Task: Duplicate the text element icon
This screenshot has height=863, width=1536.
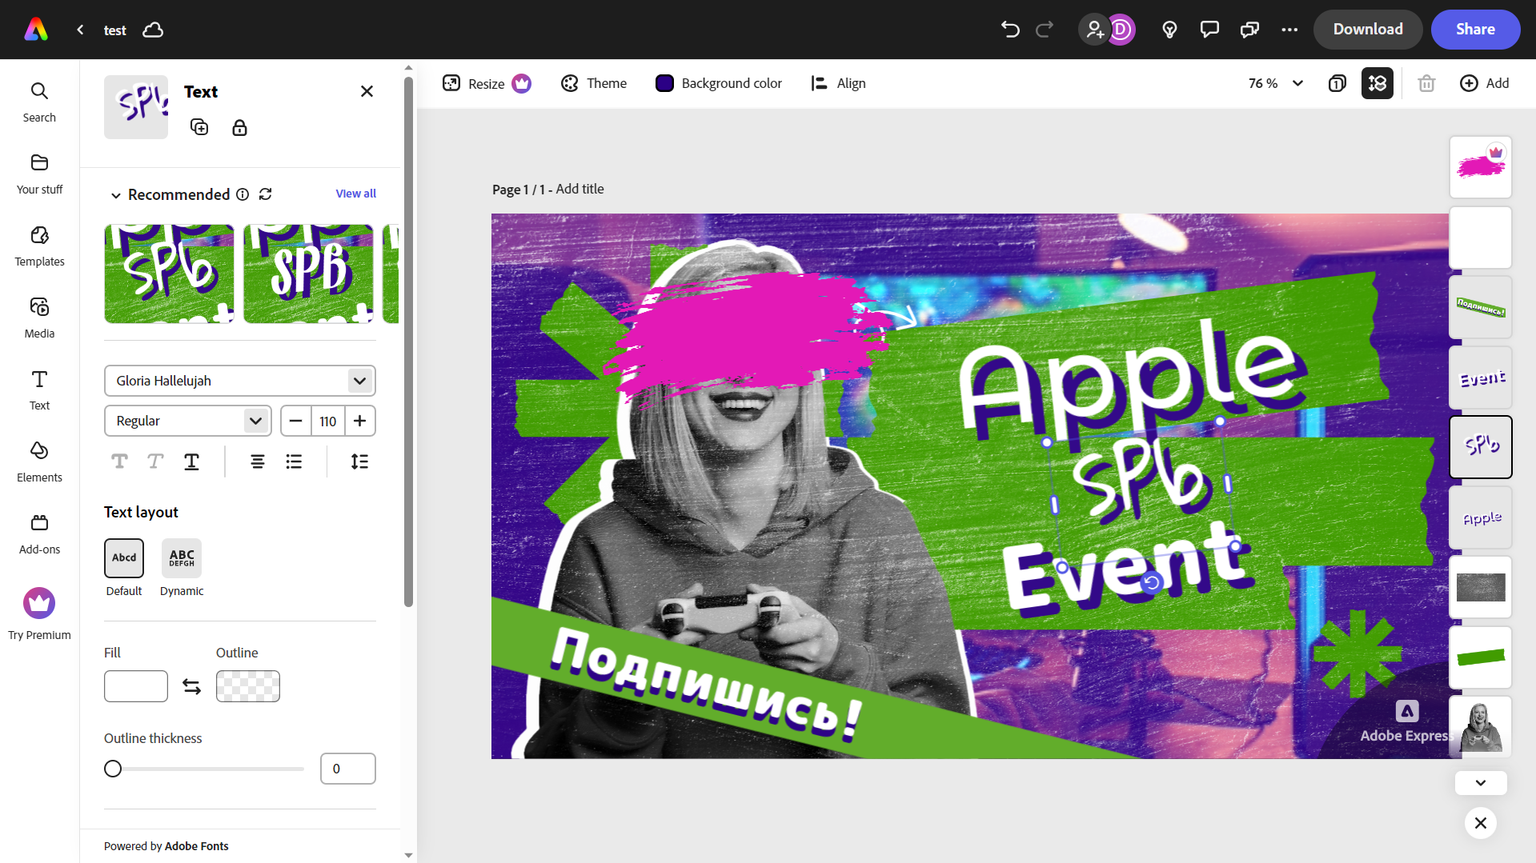Action: pos(199,127)
